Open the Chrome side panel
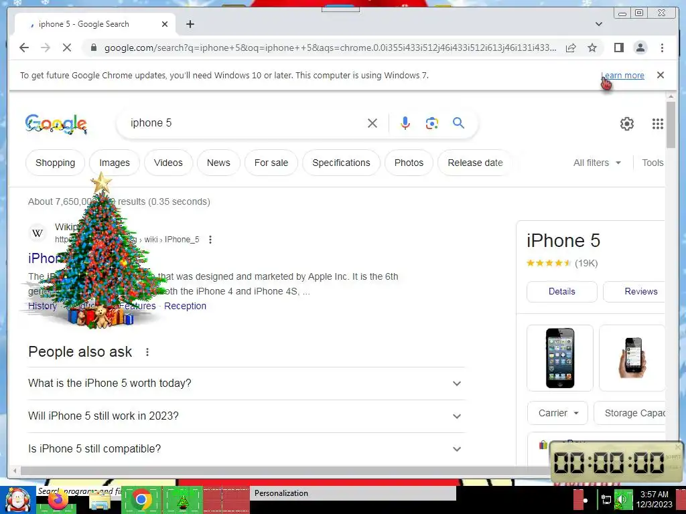This screenshot has width=686, height=514. click(x=618, y=48)
